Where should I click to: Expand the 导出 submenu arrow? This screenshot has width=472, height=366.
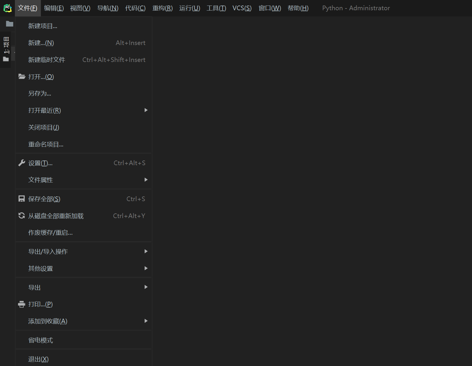pyautogui.click(x=146, y=287)
